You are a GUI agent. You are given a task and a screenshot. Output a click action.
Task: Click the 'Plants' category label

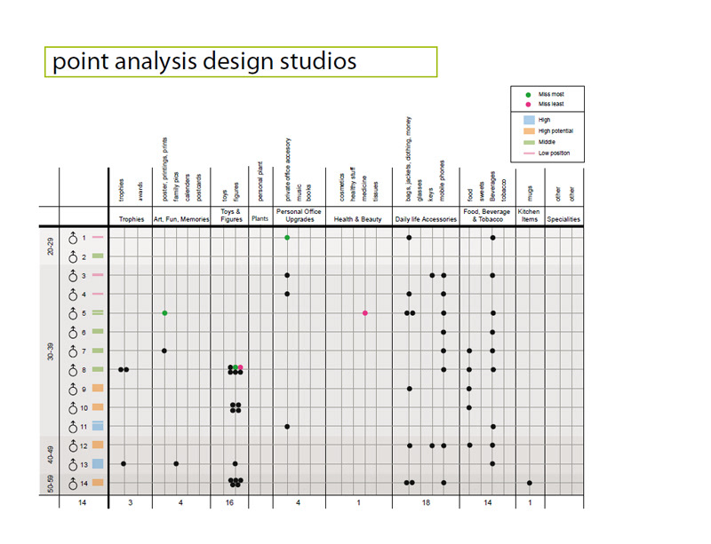260,219
